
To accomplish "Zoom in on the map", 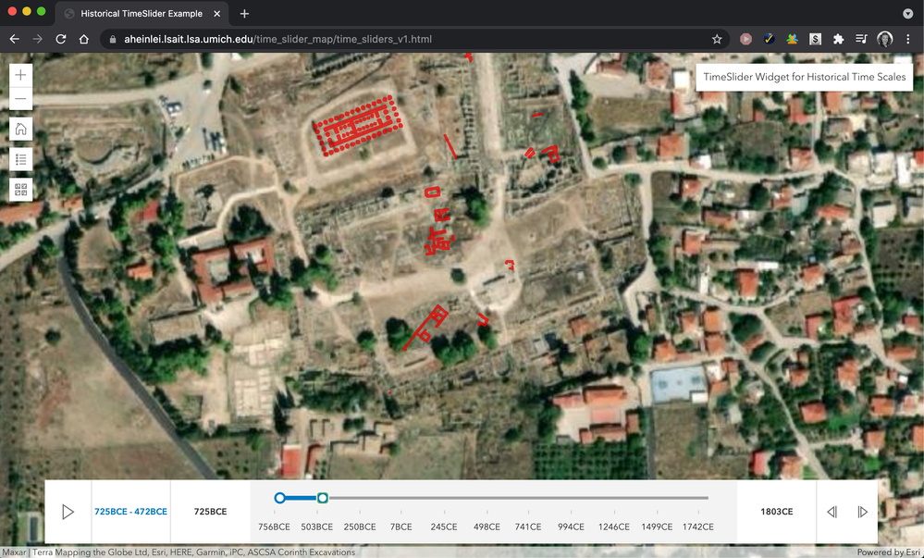I will click(x=20, y=75).
